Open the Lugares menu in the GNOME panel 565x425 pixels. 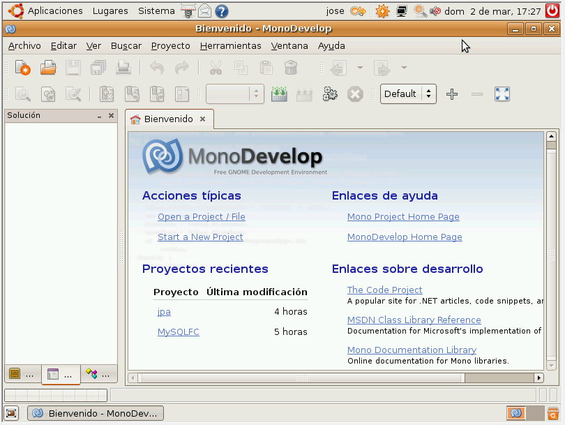pyautogui.click(x=110, y=10)
